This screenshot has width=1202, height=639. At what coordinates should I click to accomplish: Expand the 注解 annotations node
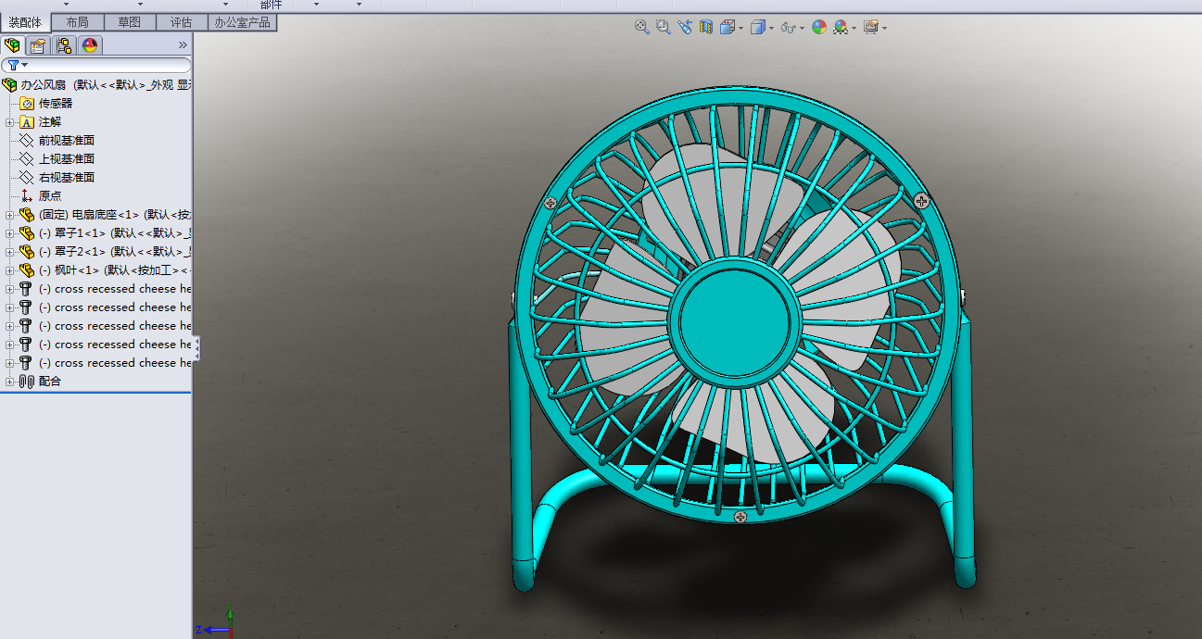10,122
